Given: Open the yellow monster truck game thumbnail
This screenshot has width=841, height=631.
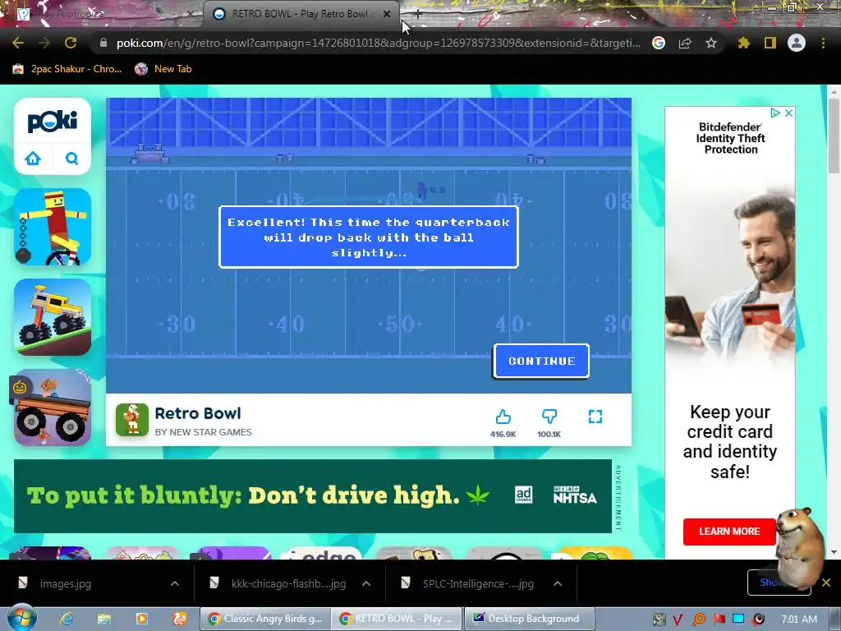Looking at the screenshot, I should click(x=53, y=317).
